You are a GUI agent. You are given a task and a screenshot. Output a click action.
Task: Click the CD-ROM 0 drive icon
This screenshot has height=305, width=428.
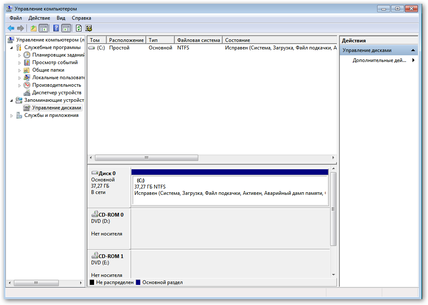95,214
